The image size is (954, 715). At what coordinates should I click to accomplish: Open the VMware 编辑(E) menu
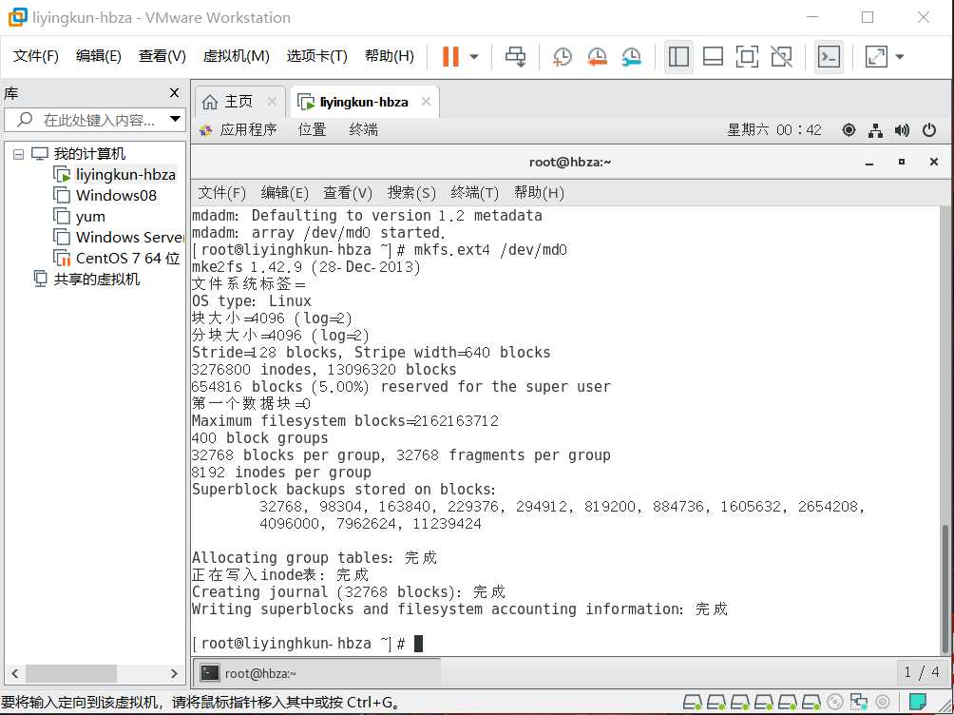coord(99,56)
